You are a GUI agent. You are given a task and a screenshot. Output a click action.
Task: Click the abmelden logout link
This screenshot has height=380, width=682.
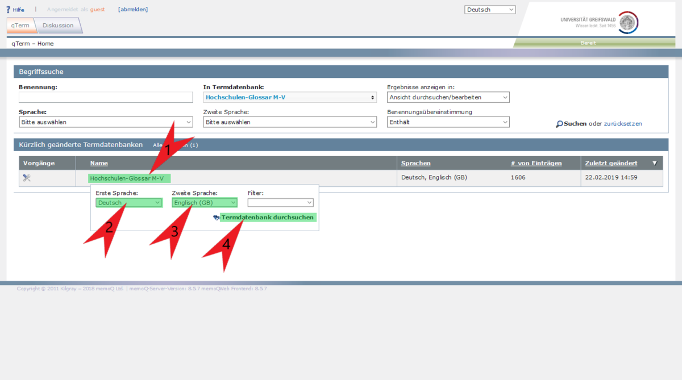coord(133,10)
